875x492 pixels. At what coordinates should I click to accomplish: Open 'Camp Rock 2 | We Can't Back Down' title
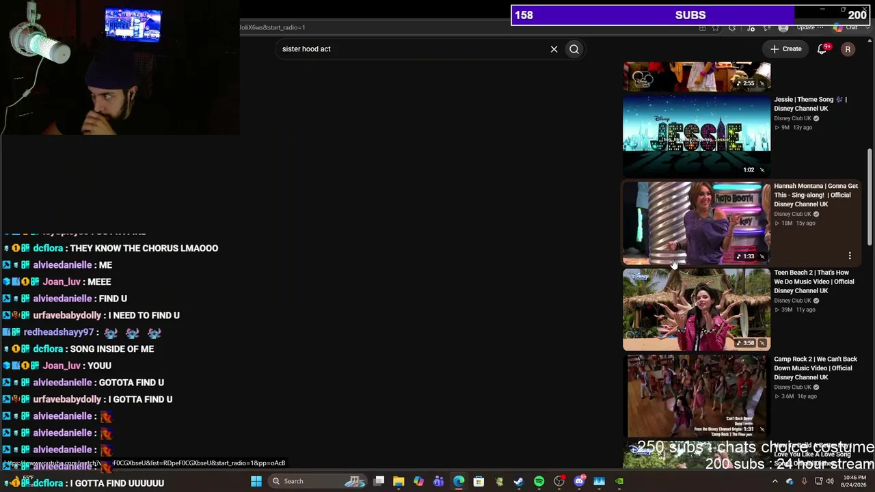[x=816, y=368]
